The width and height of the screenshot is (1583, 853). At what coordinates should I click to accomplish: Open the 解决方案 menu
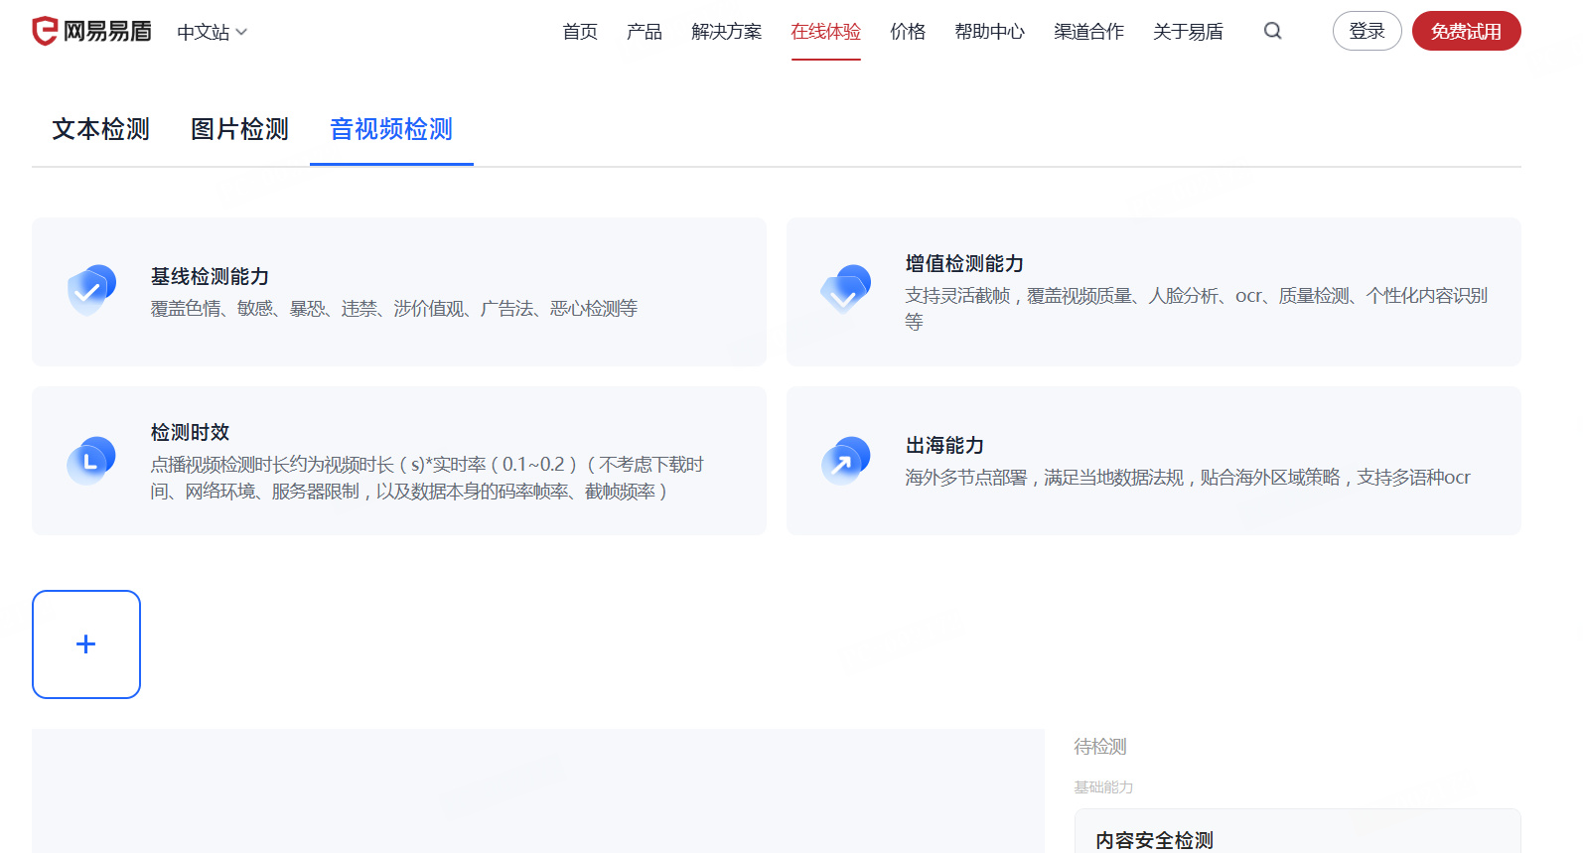coord(727,32)
